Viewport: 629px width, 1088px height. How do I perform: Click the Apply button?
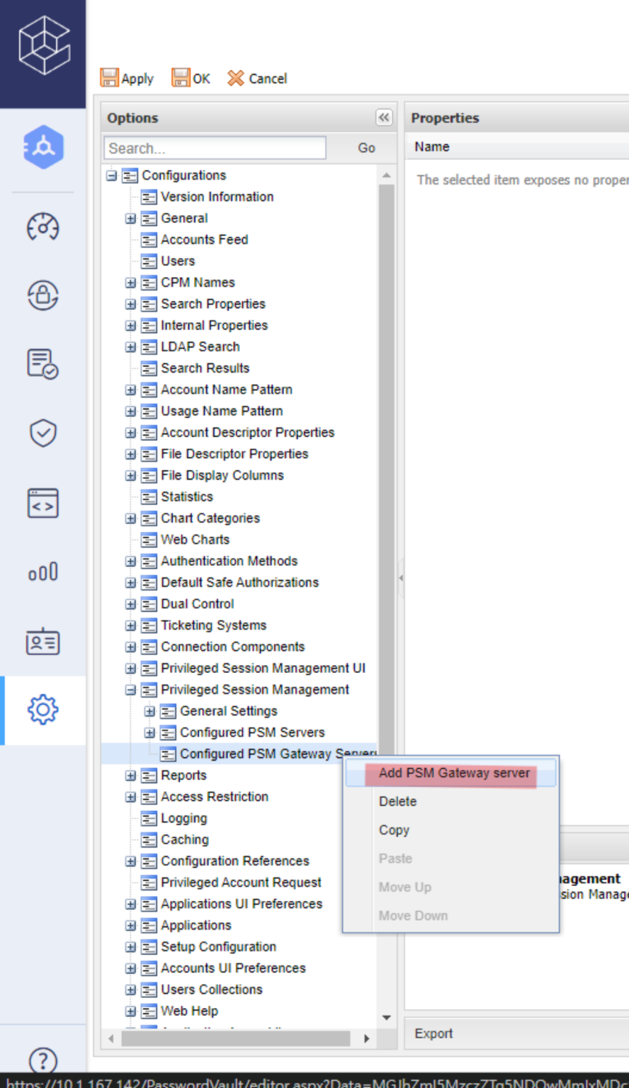127,79
